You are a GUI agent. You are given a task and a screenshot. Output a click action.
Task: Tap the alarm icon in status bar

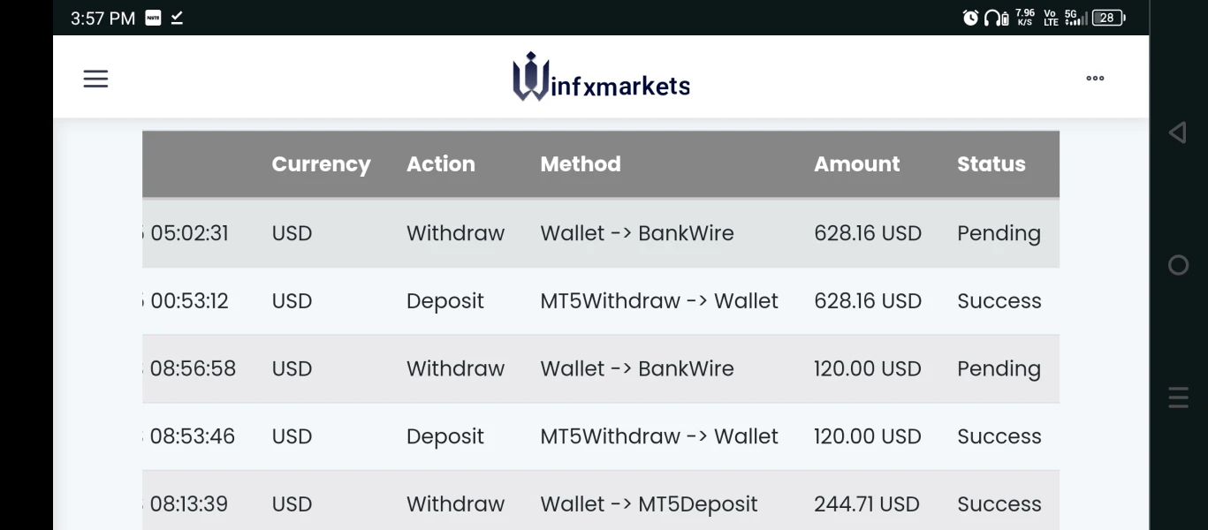(970, 18)
